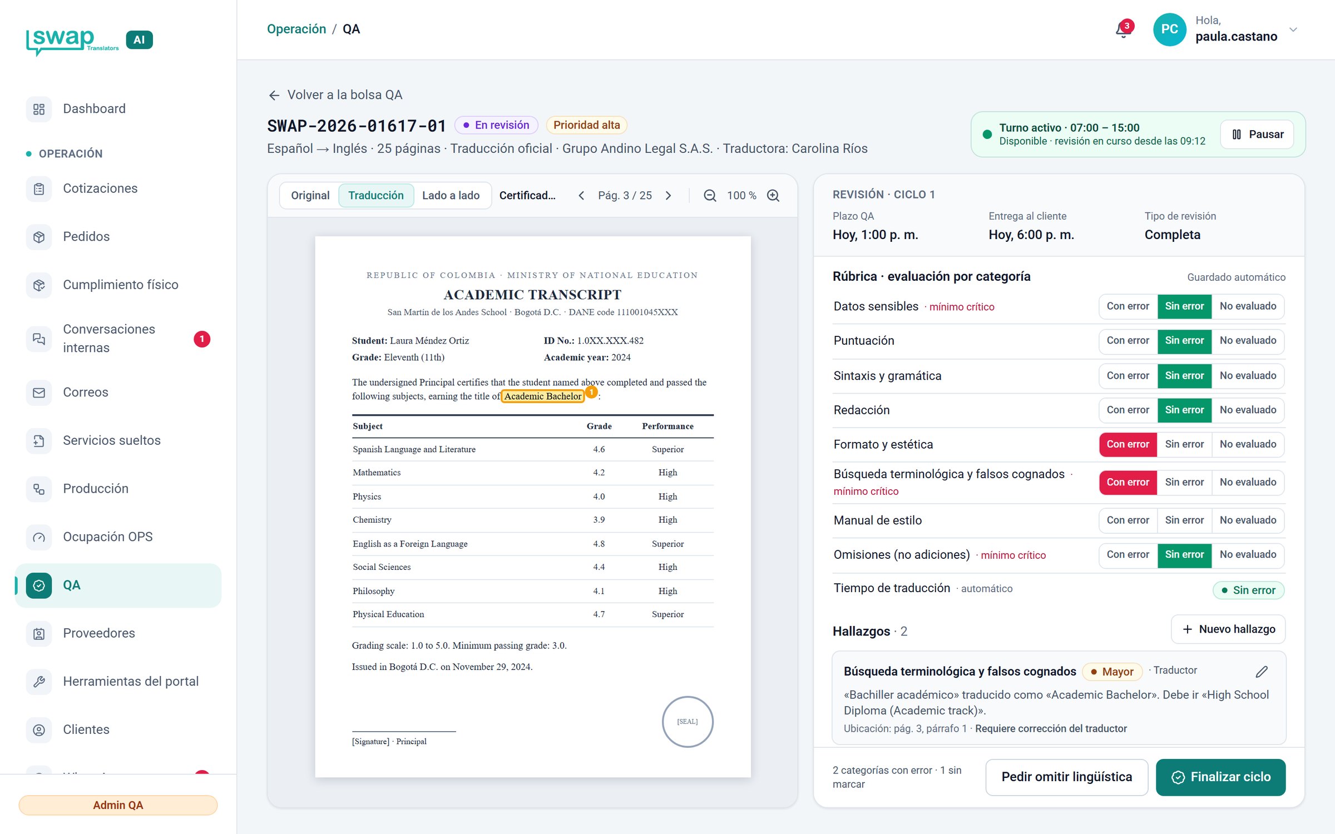Image resolution: width=1335 pixels, height=834 pixels.
Task: Switch to the Original tab
Action: [310, 196]
